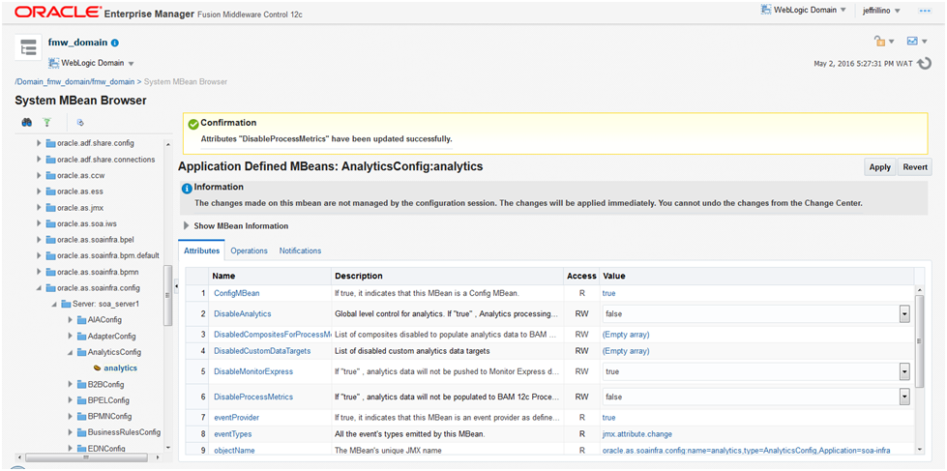The height and width of the screenshot is (471, 947).
Task: Expand Show MBean Information section
Action: click(188, 226)
